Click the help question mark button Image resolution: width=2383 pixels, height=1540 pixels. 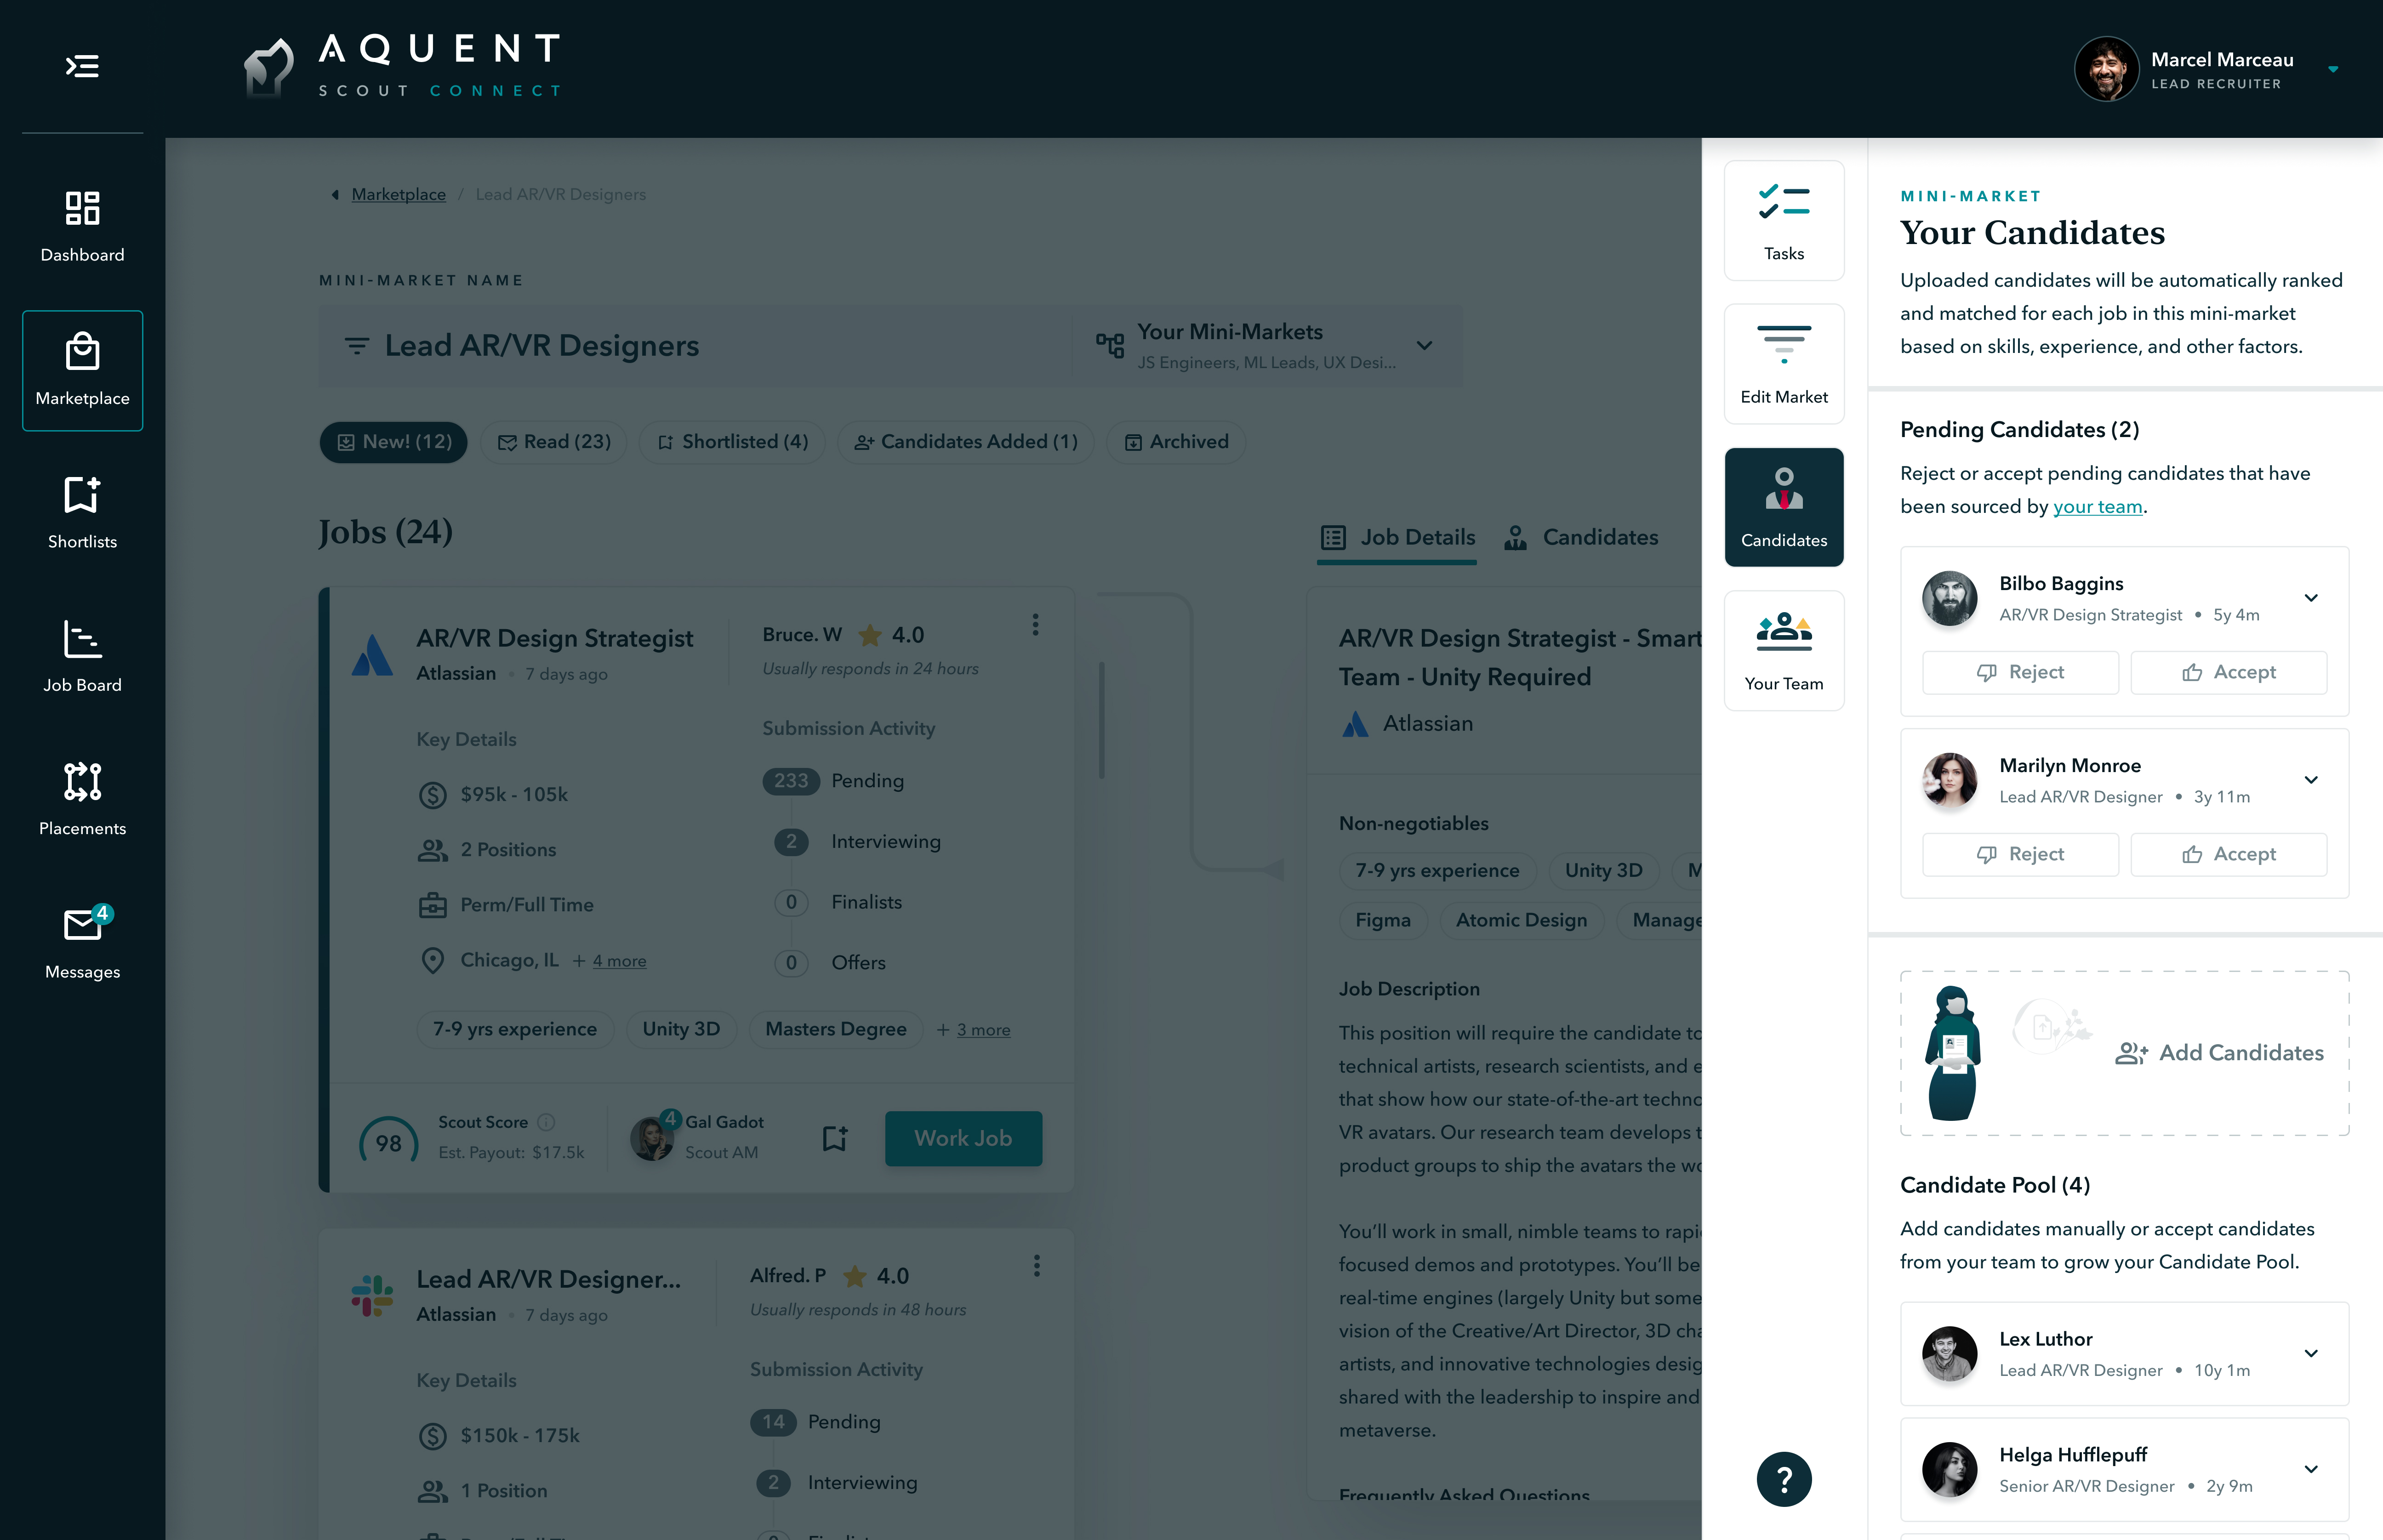coord(1784,1478)
